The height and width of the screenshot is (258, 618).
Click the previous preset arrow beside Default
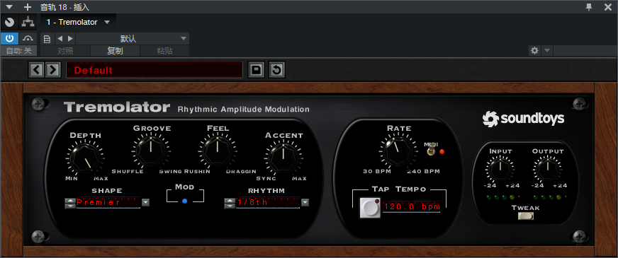tap(36, 70)
